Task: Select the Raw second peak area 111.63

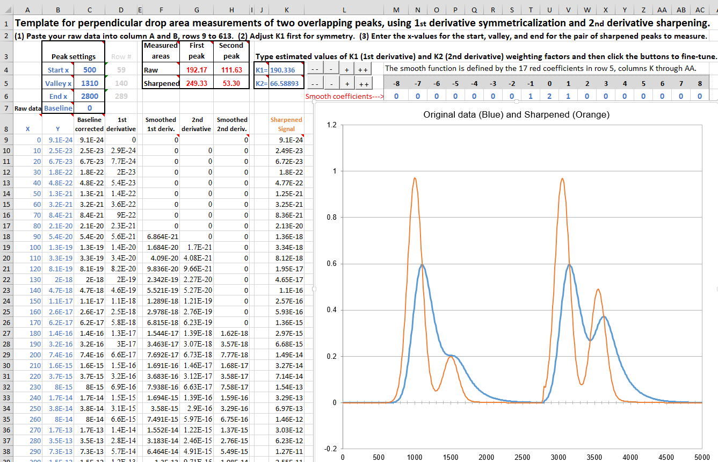Action: [231, 70]
